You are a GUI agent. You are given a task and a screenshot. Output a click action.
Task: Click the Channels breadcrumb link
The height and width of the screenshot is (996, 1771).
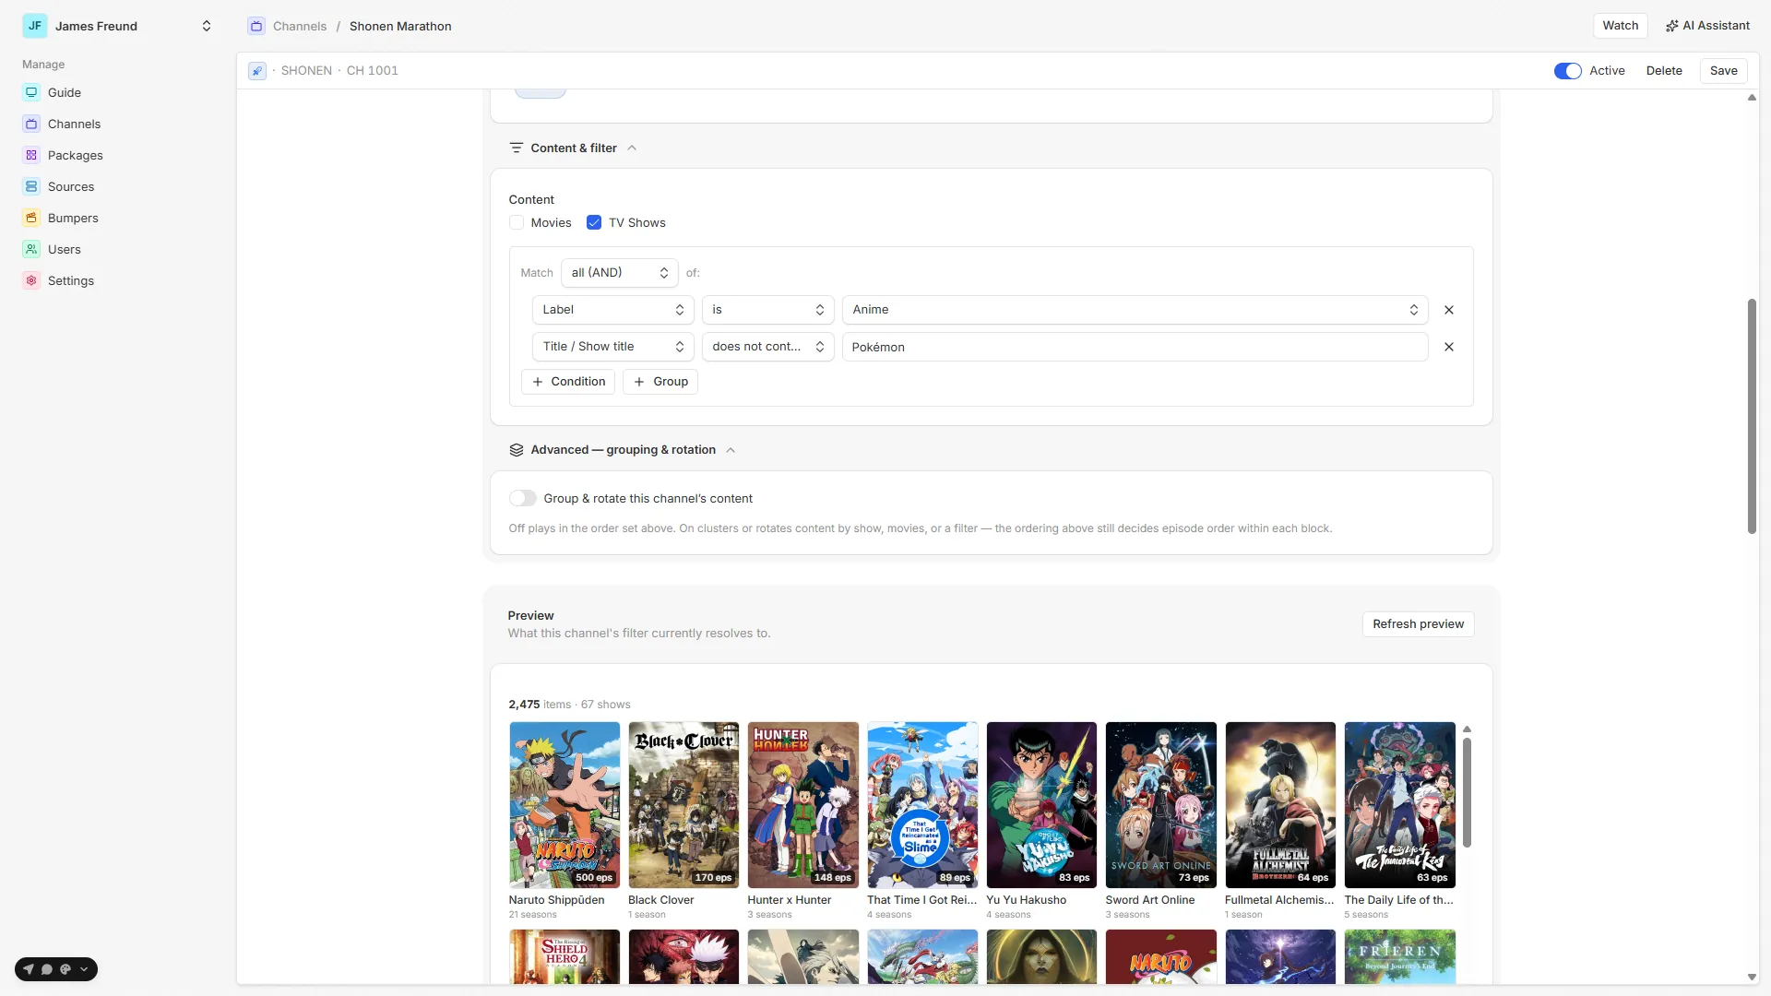click(300, 26)
